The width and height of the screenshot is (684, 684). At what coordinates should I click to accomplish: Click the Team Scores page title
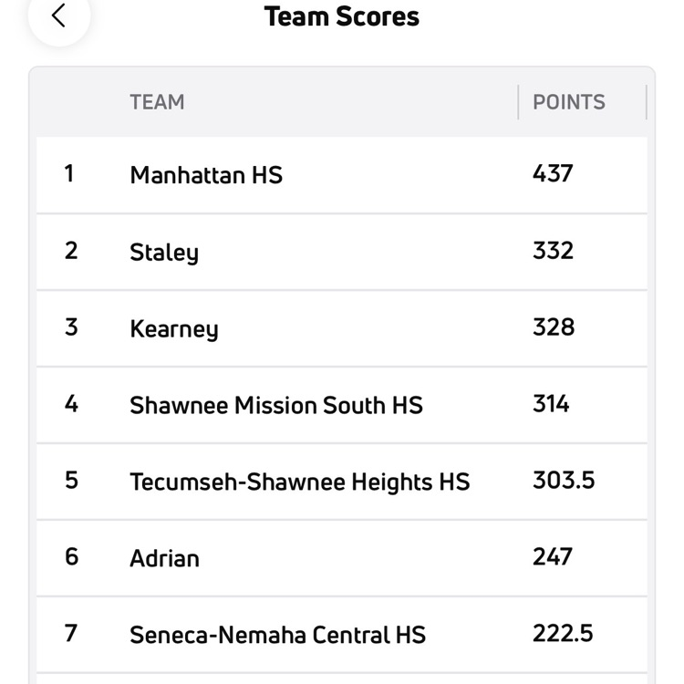(342, 16)
